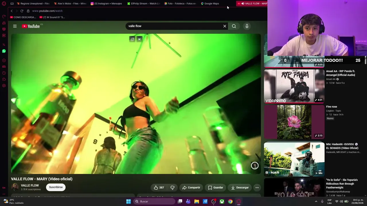Open VALLE FLOW channel name link
367x206 pixels.
30,185
